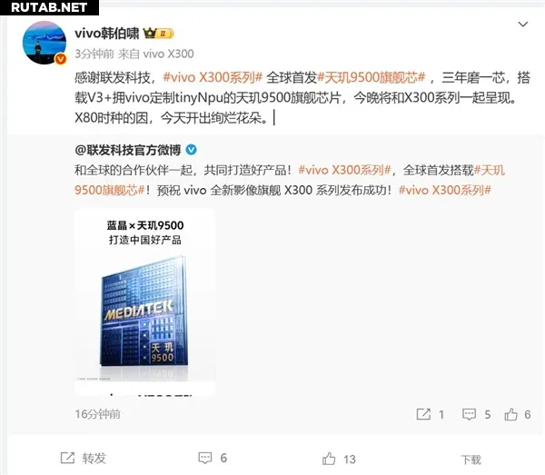Expand the post options chevron
The height and width of the screenshot is (475, 545).
tap(523, 24)
